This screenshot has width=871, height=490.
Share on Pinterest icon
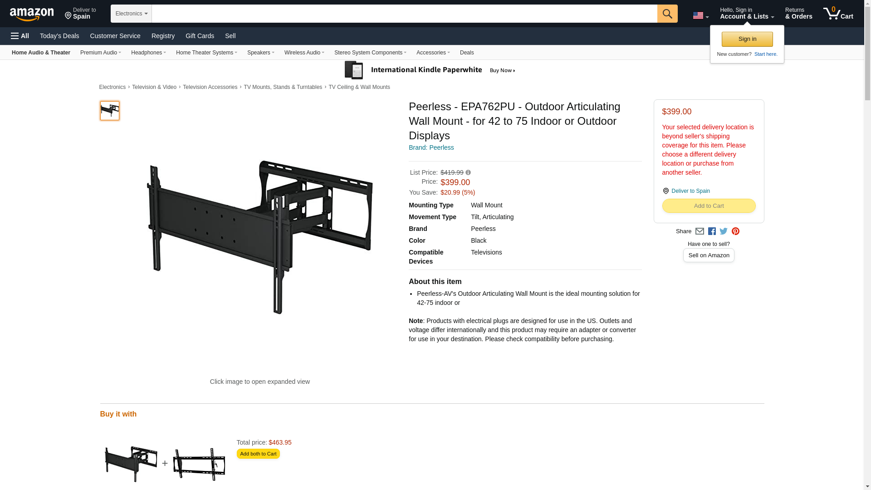point(735,231)
